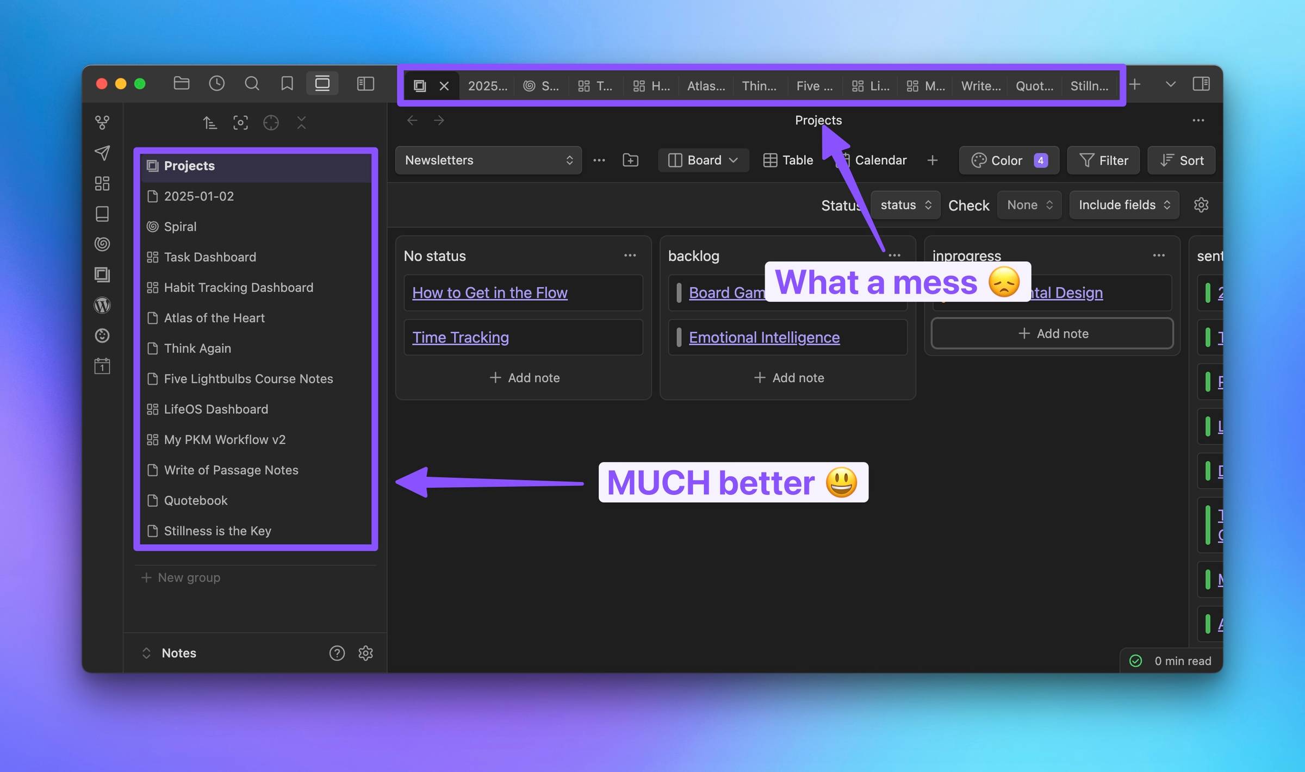Switch to the Atlas... tab

pos(706,86)
